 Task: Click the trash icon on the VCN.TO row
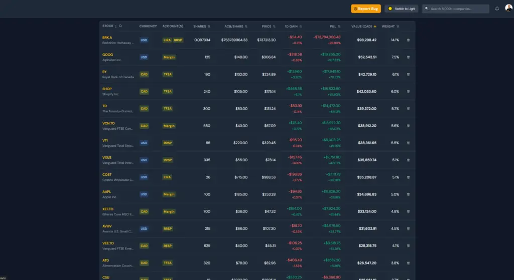click(408, 126)
